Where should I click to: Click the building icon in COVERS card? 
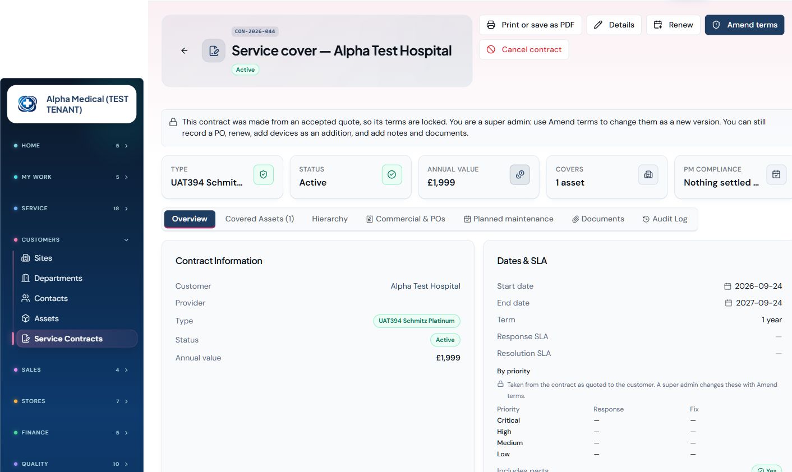tap(648, 174)
